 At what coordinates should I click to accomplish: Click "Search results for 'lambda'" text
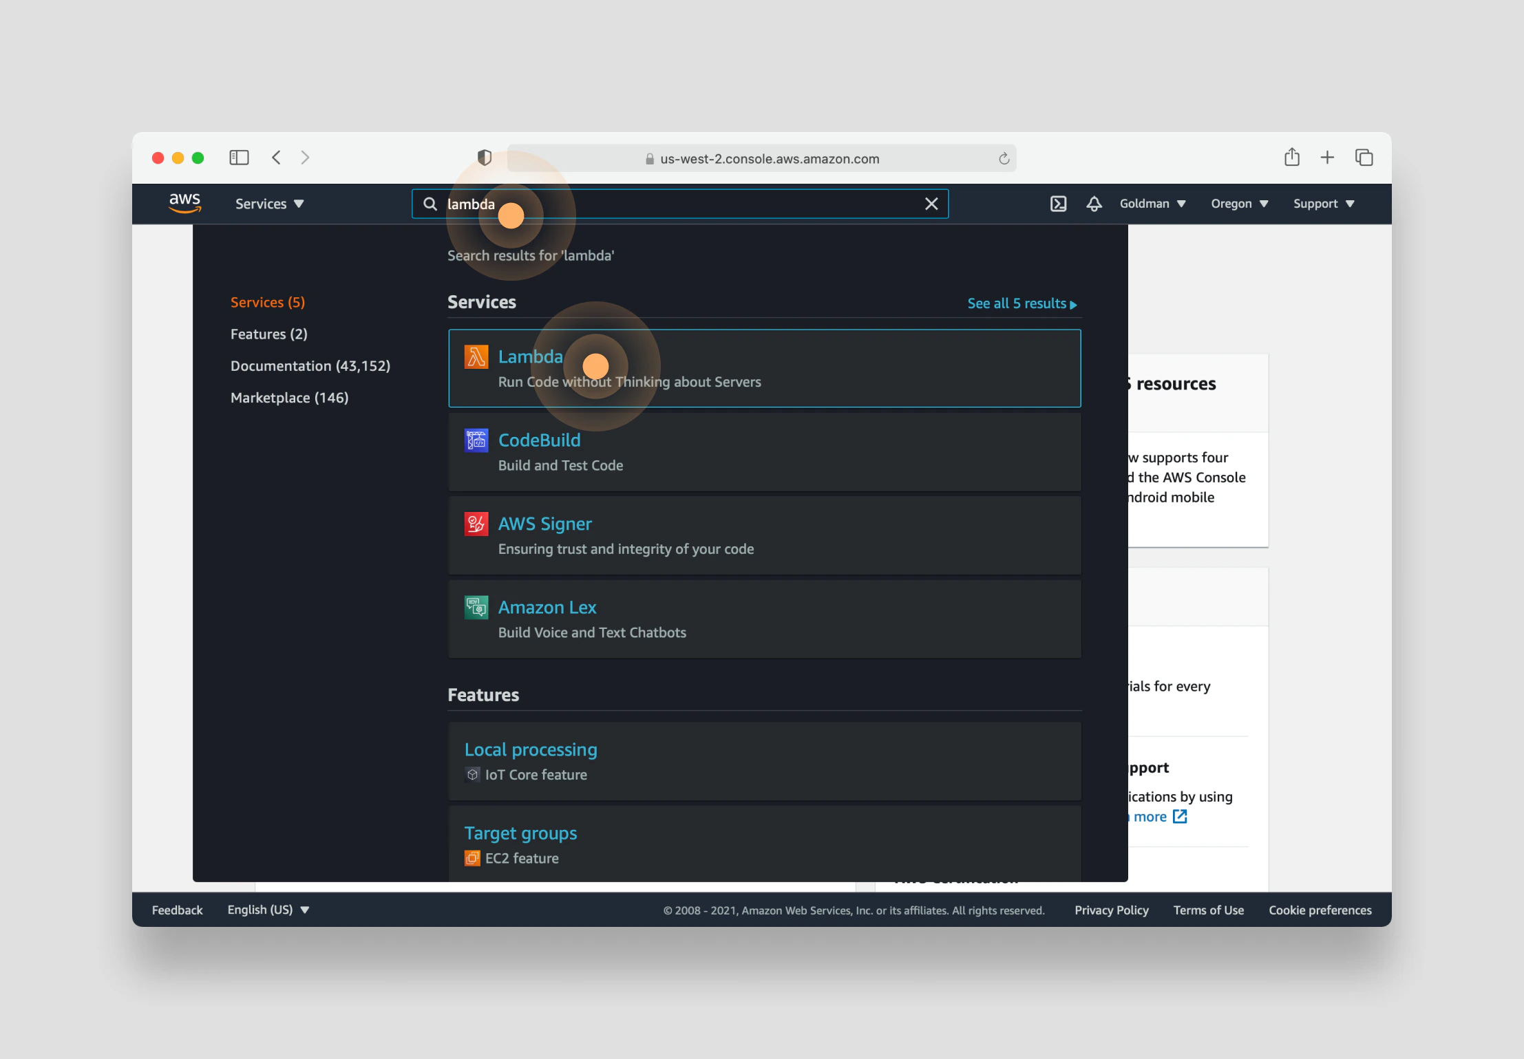click(531, 255)
